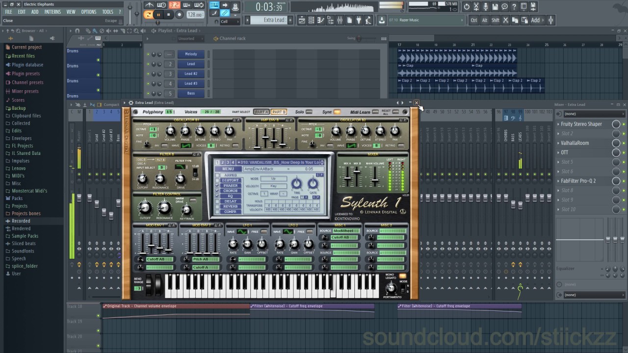This screenshot has height=353, width=628.
Task: Click the Filter Control Resonance knob
Action: [164, 208]
